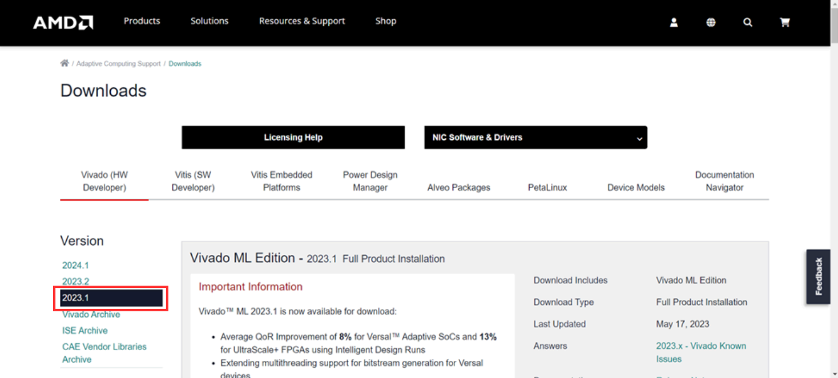Switch to the PetaLinux tab
Image resolution: width=838 pixels, height=378 pixels.
547,188
